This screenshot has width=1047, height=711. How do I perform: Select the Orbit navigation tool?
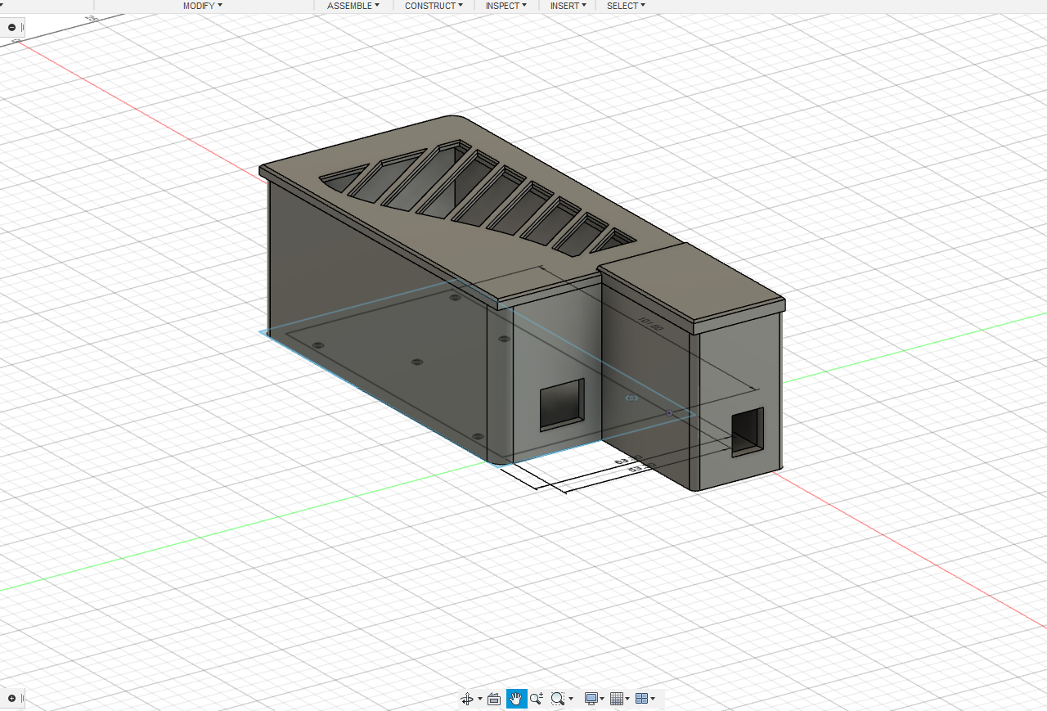pyautogui.click(x=467, y=699)
